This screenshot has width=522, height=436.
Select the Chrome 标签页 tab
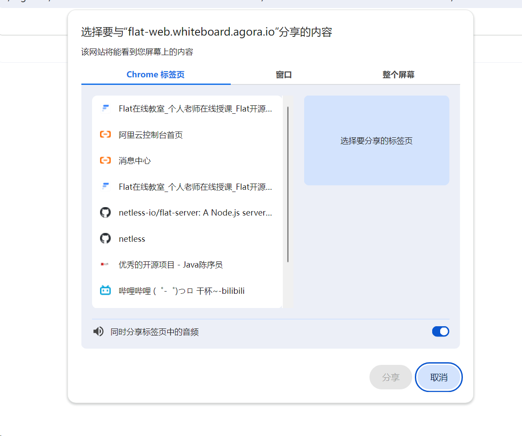(x=156, y=75)
